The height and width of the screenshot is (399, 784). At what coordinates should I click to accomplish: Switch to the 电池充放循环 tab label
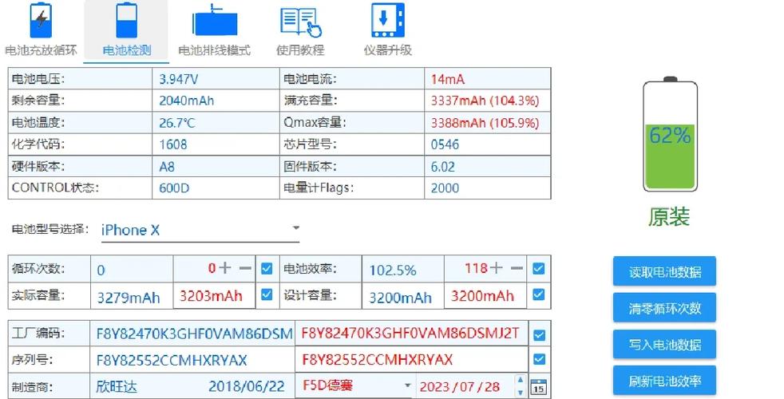click(x=41, y=50)
